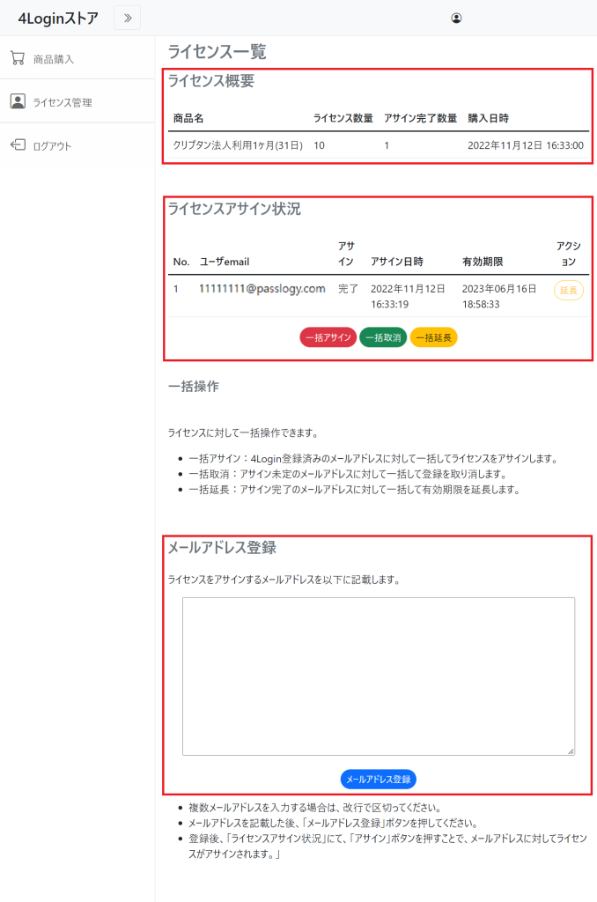Click the 複数メールアドレス instruction bullet
The image size is (597, 902).
(x=315, y=808)
